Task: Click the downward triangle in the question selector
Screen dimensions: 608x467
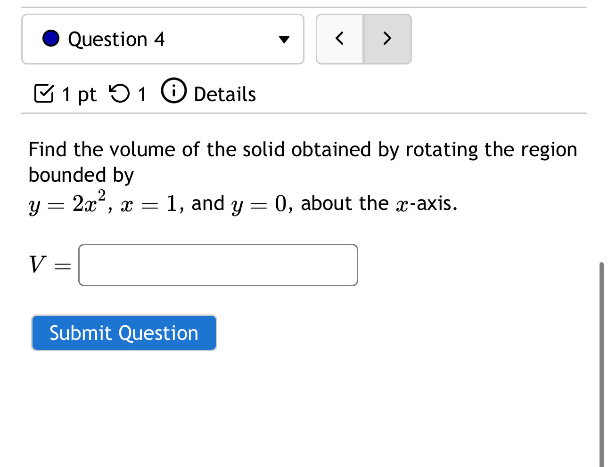Action: coord(283,40)
